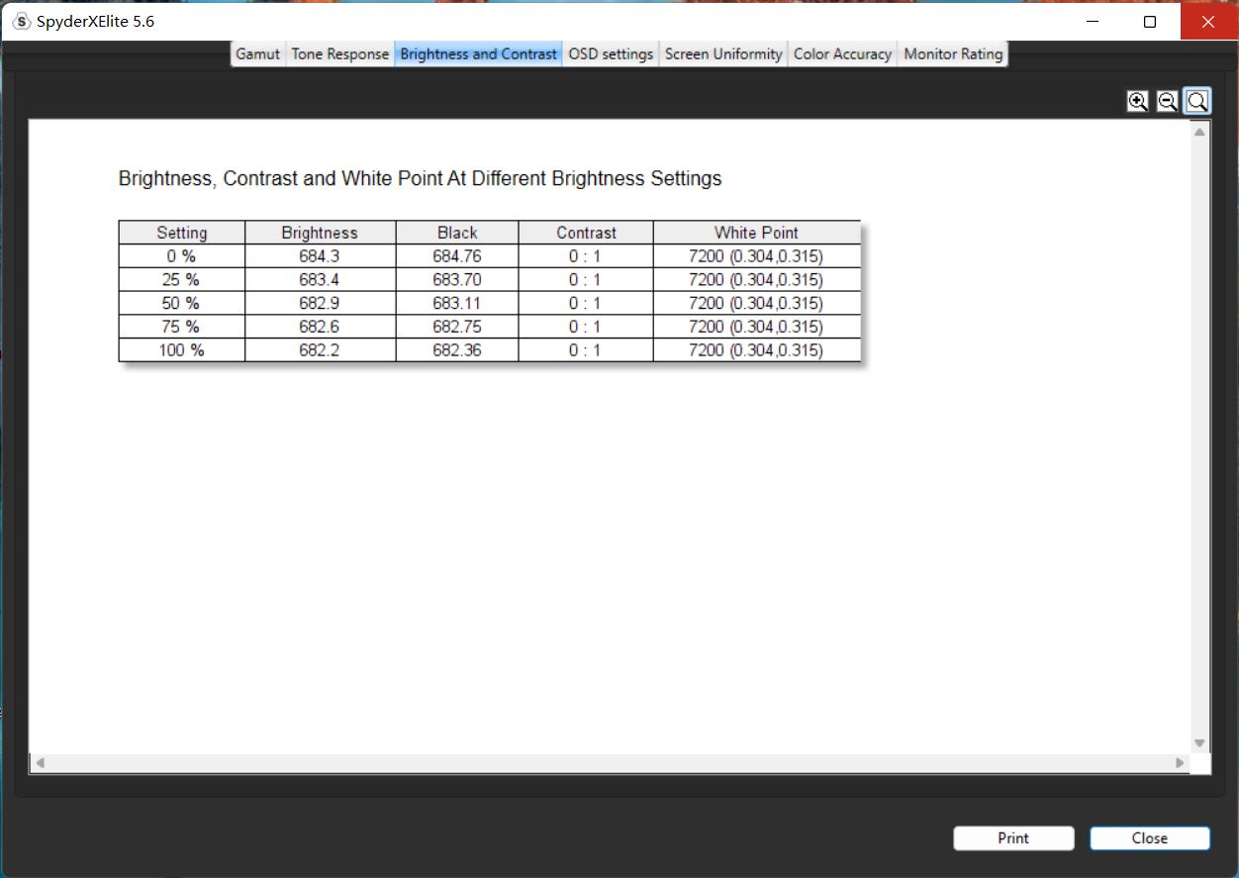
Task: Click the 50 % setting cell
Action: pos(182,304)
